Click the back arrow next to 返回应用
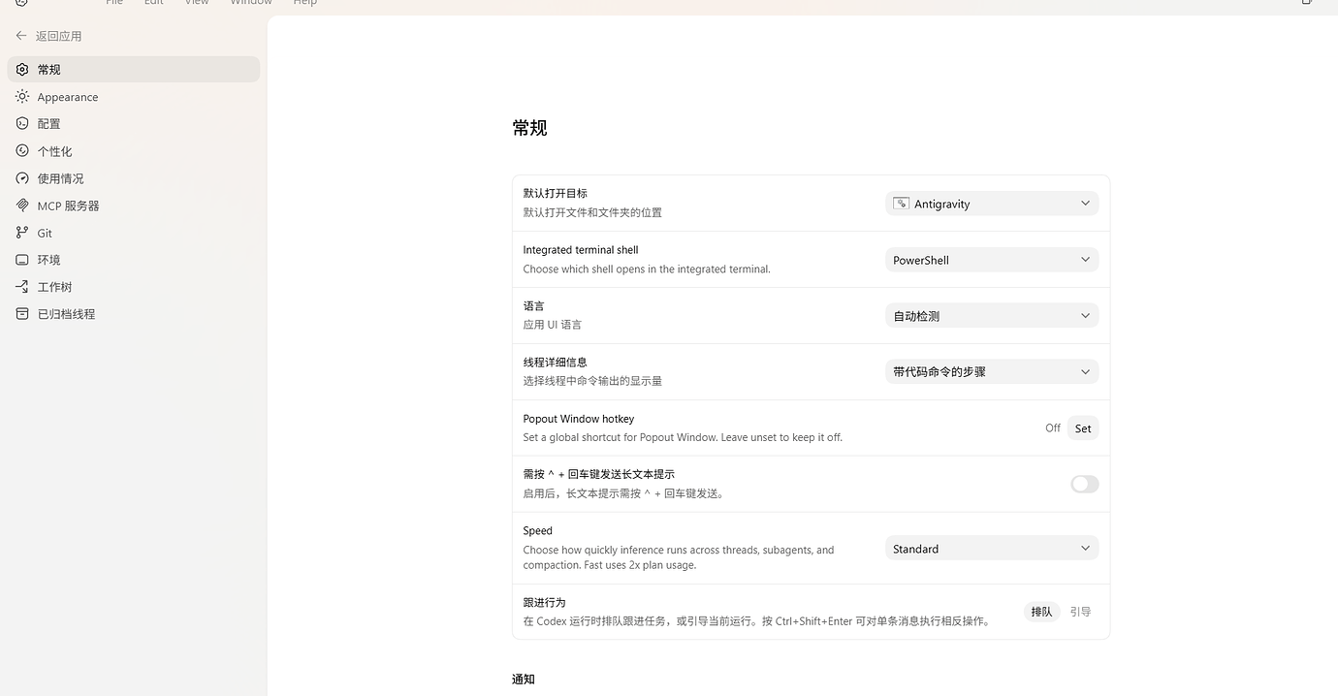1338x696 pixels. click(21, 36)
